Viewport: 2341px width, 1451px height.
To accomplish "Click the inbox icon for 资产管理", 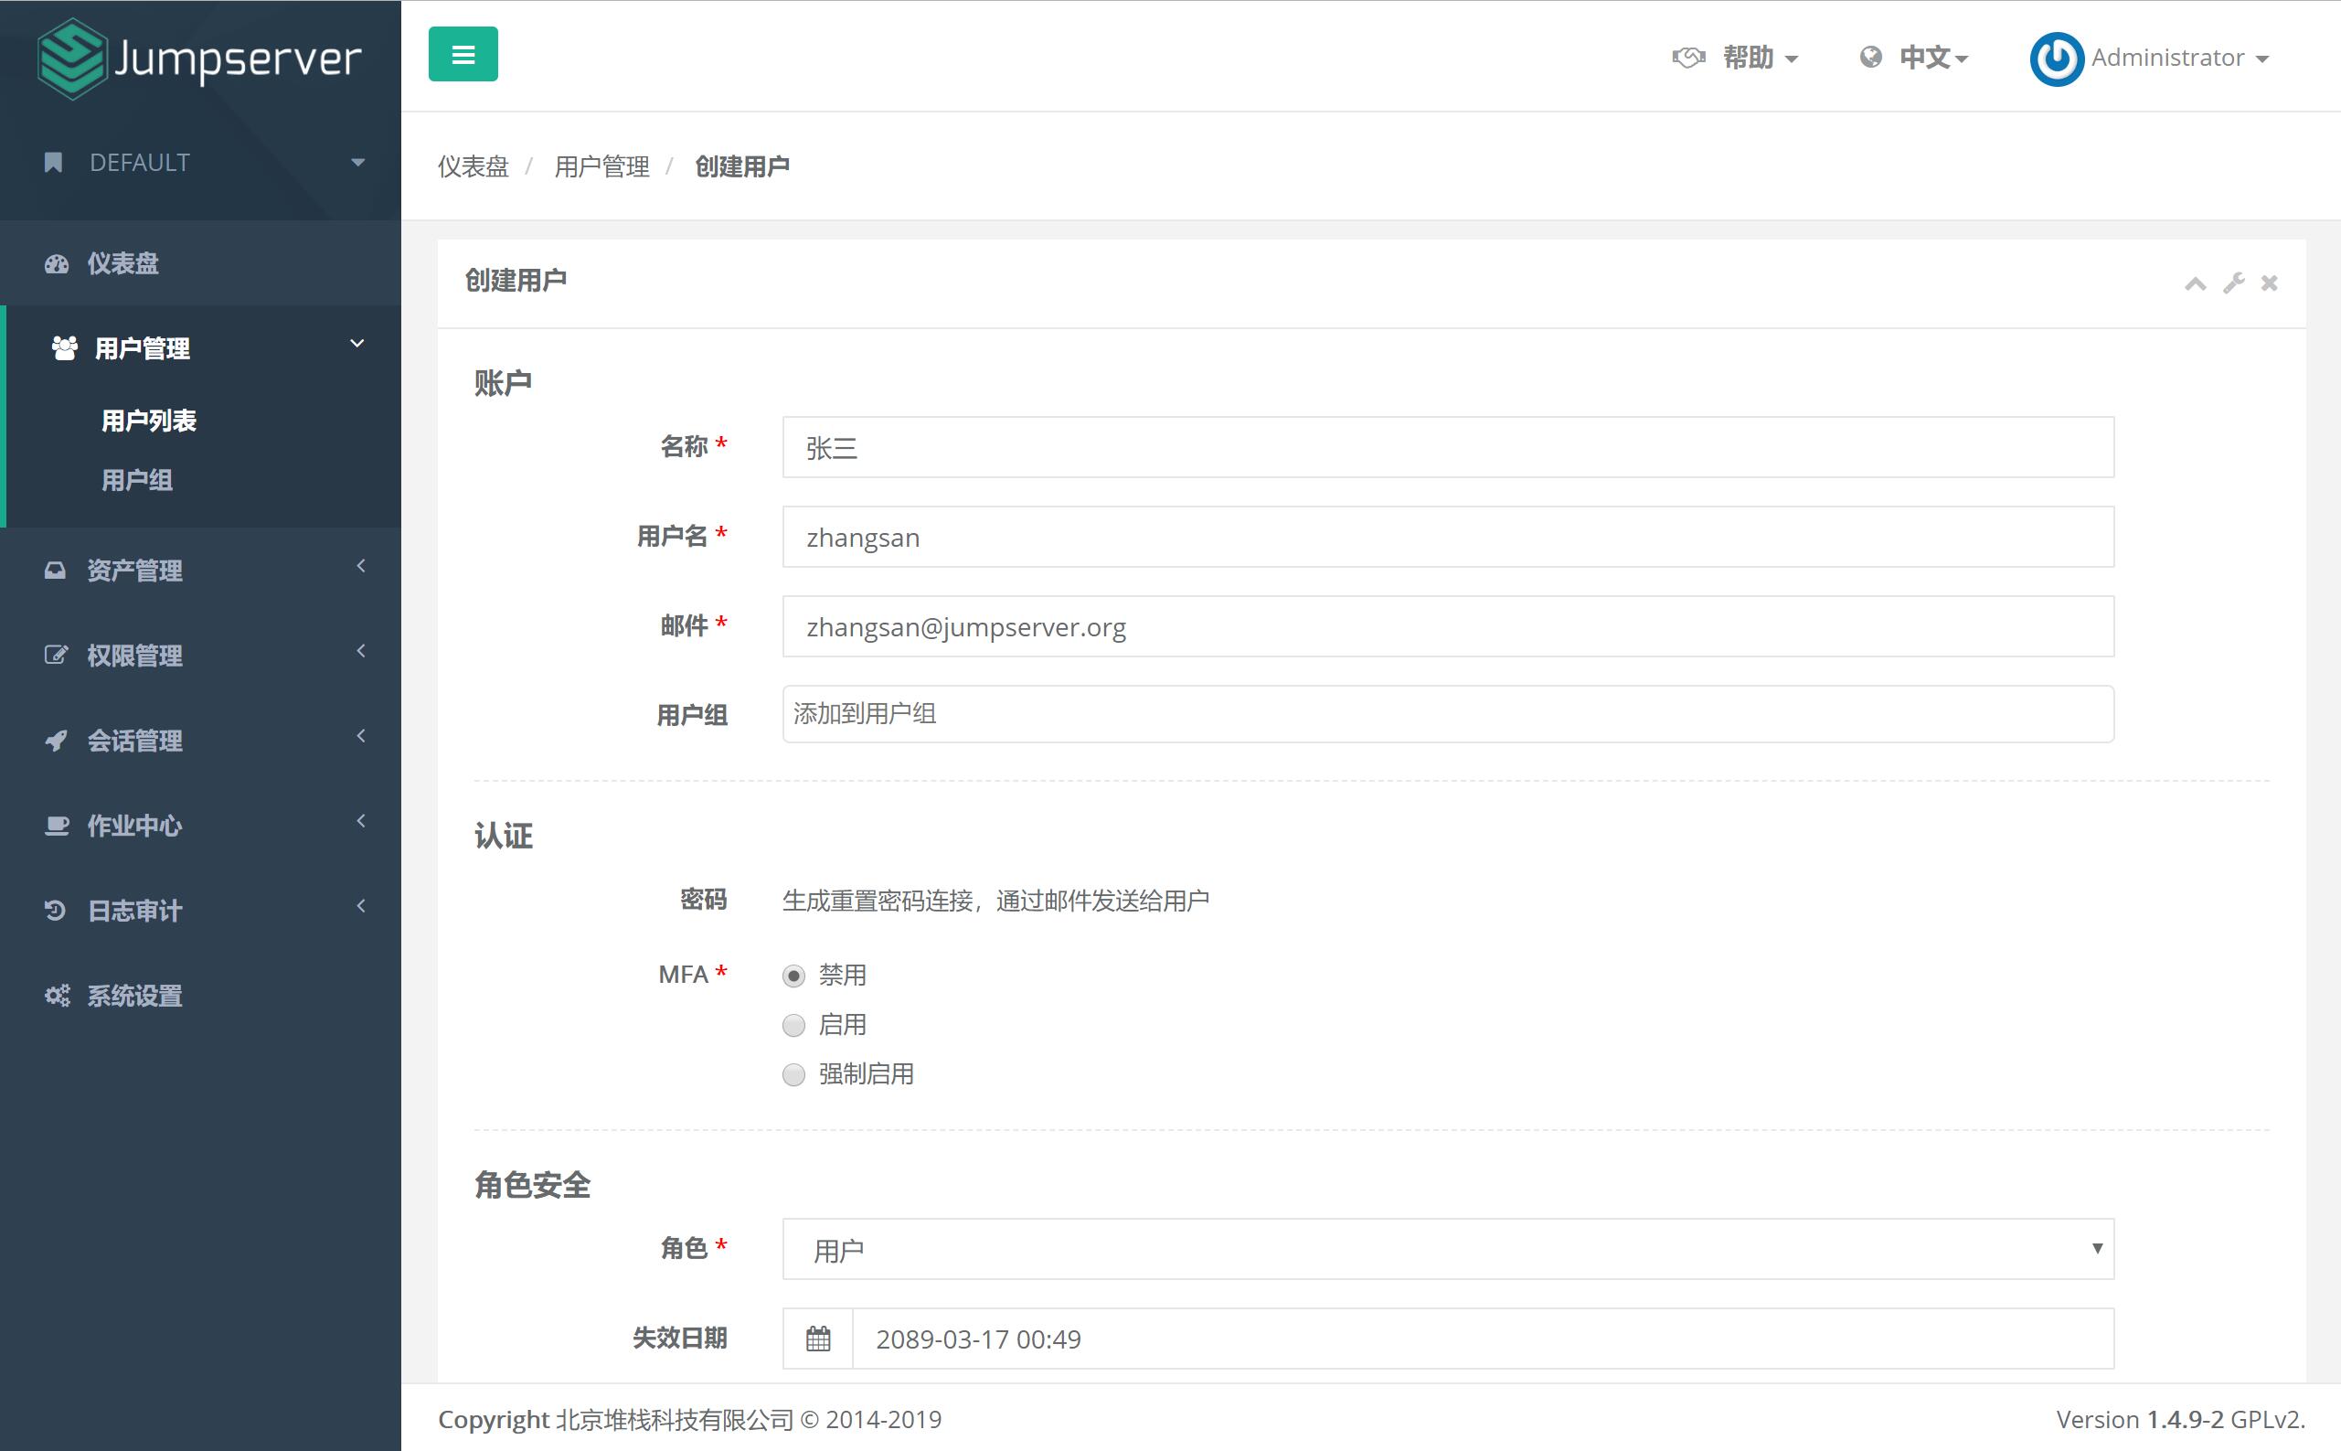I will coord(56,571).
